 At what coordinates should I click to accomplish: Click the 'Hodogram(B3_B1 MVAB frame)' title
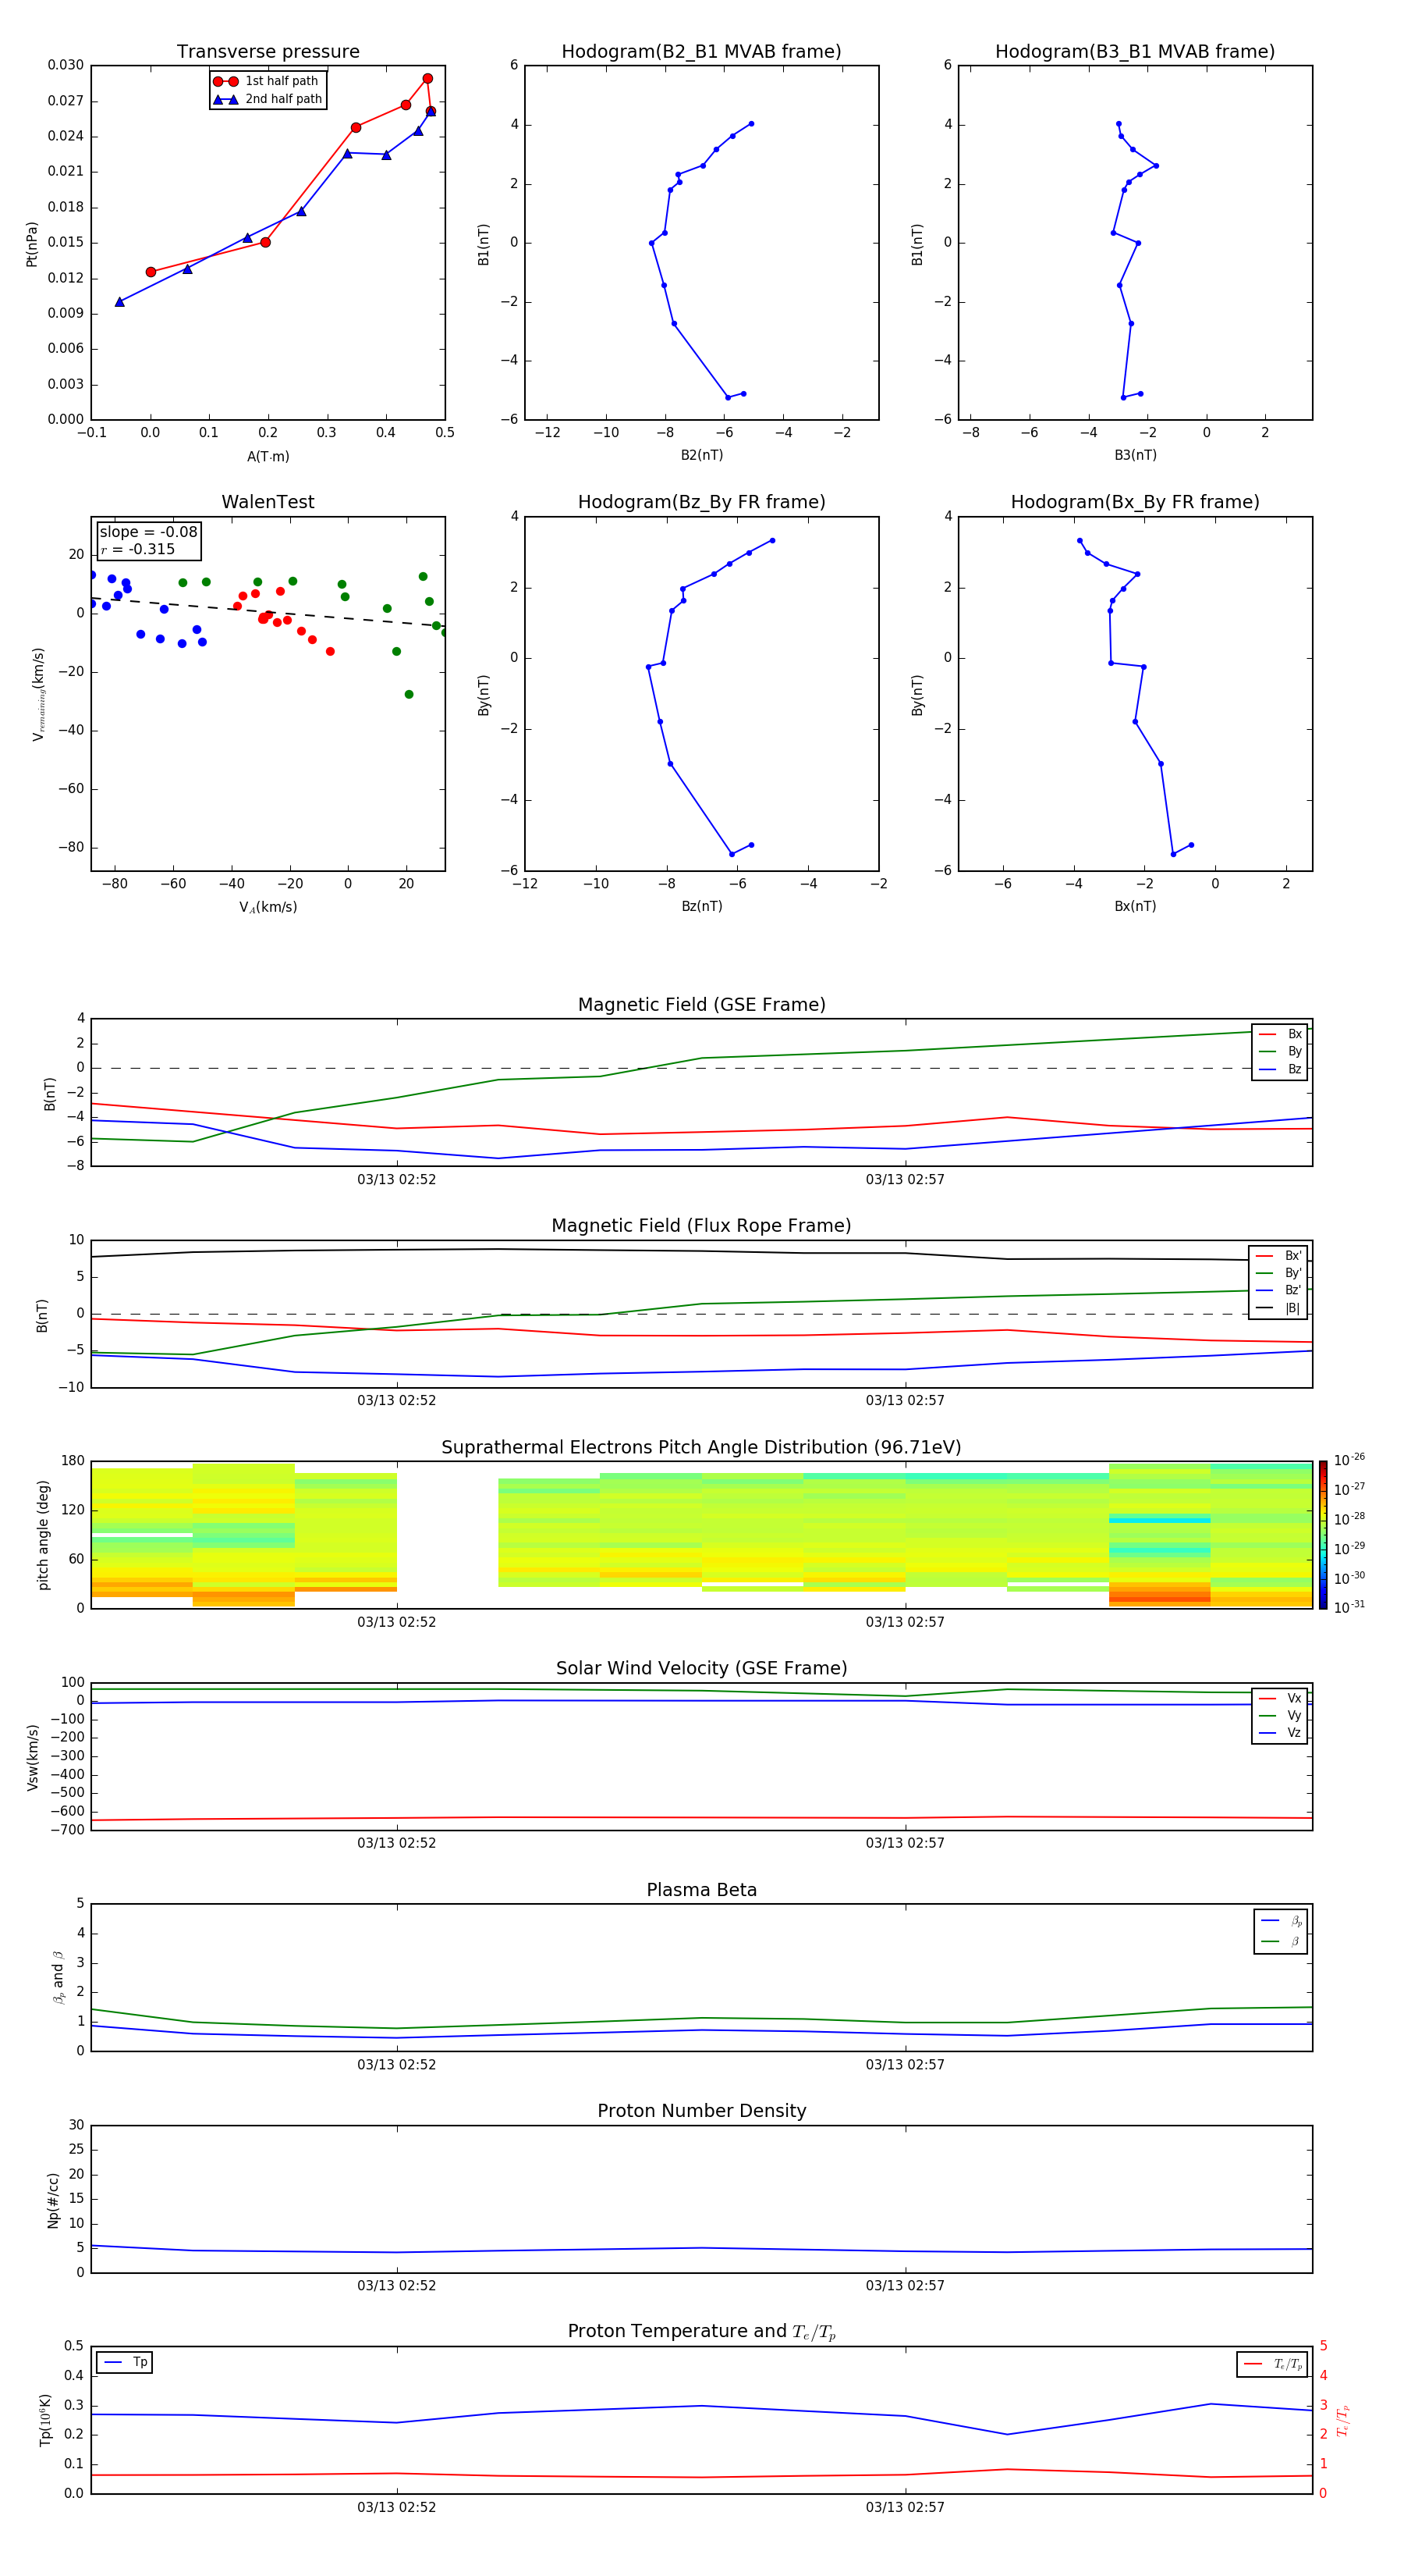pyautogui.click(x=1135, y=51)
